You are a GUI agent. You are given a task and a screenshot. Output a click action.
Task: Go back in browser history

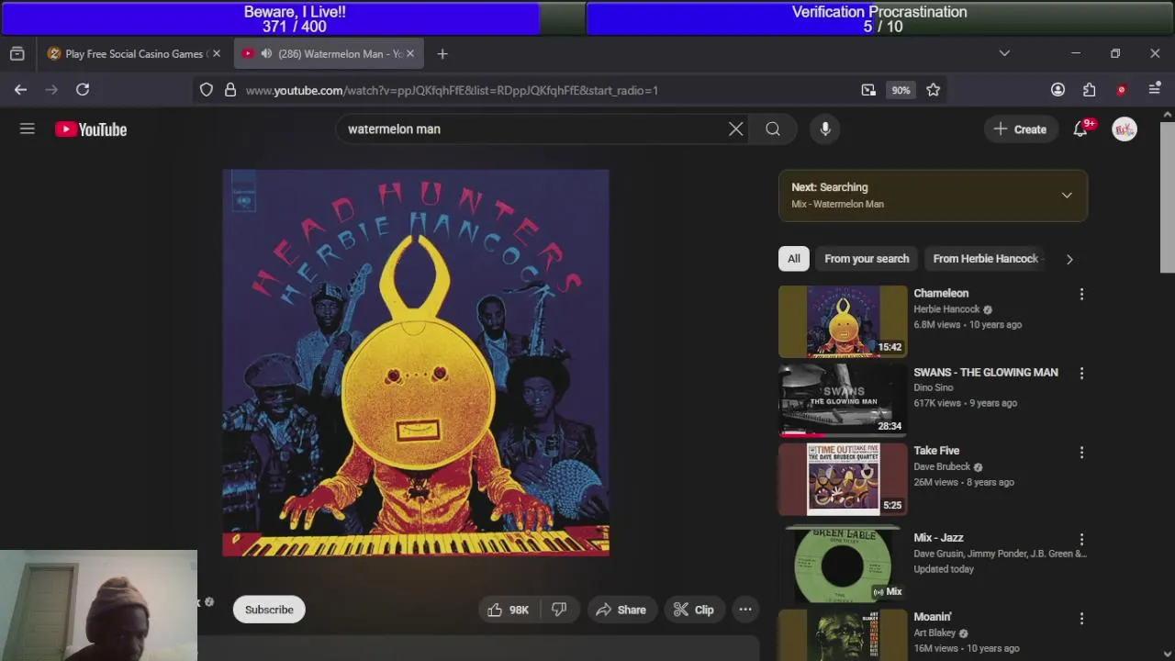point(20,90)
